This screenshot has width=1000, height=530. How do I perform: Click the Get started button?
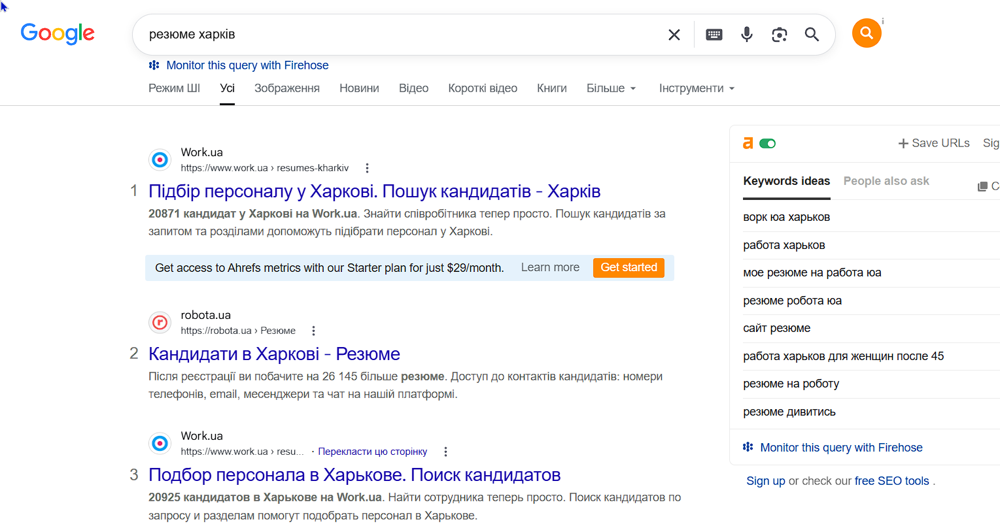(x=629, y=267)
